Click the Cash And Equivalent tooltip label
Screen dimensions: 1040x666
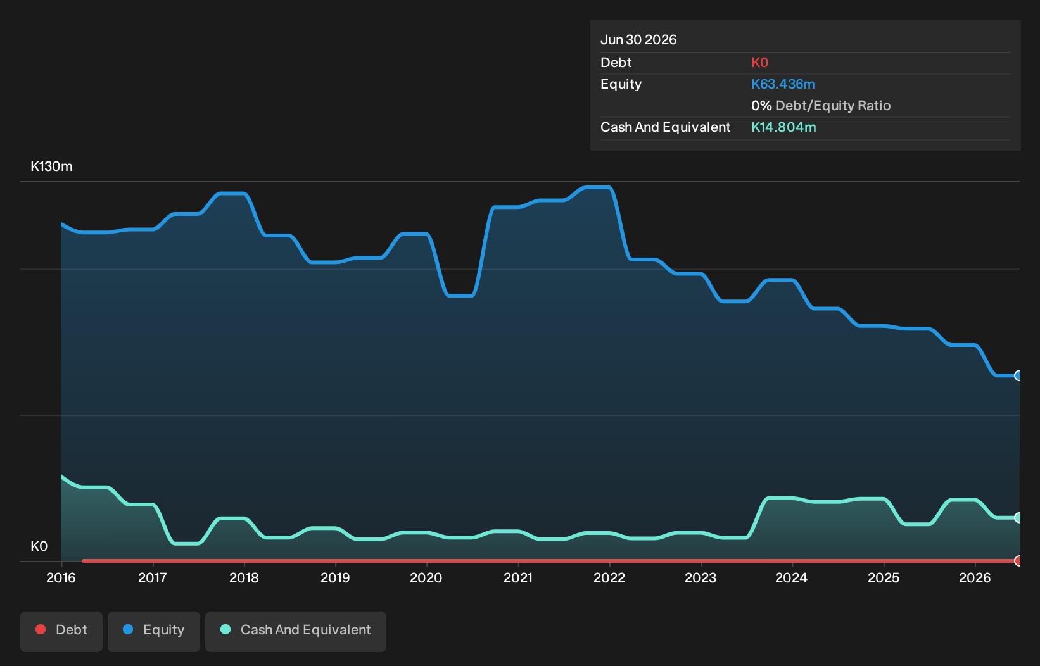pos(665,127)
